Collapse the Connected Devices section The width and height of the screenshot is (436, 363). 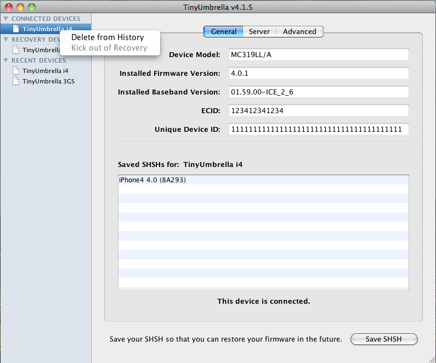(6, 19)
